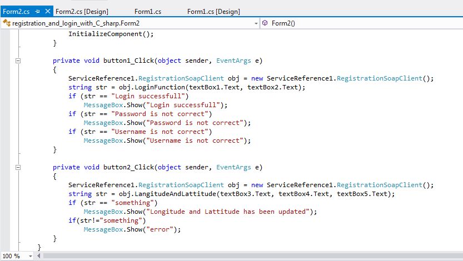Close the Form2.cs tab
The image size is (463, 261).
(x=48, y=12)
